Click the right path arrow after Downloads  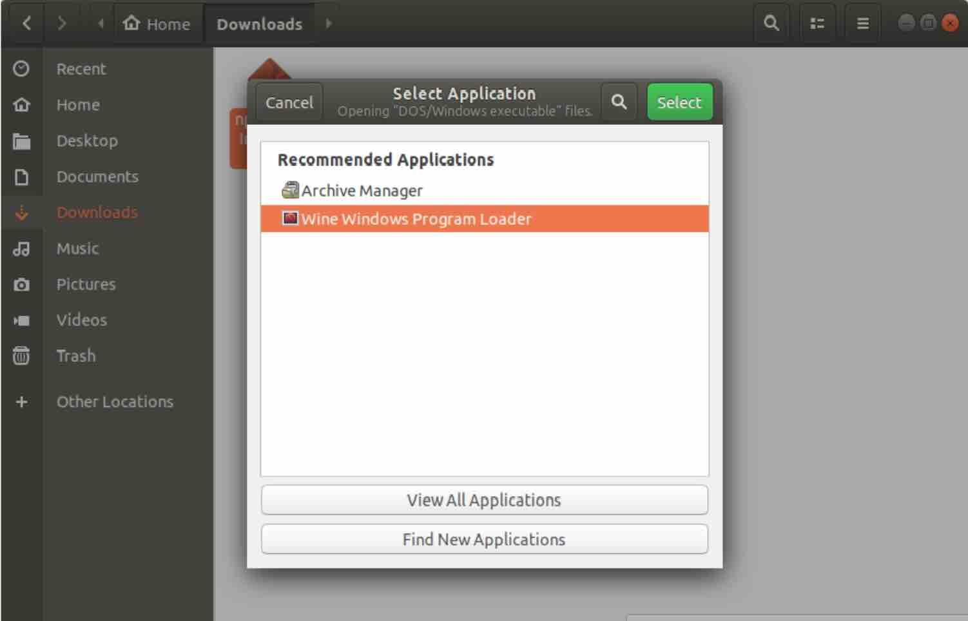(329, 24)
